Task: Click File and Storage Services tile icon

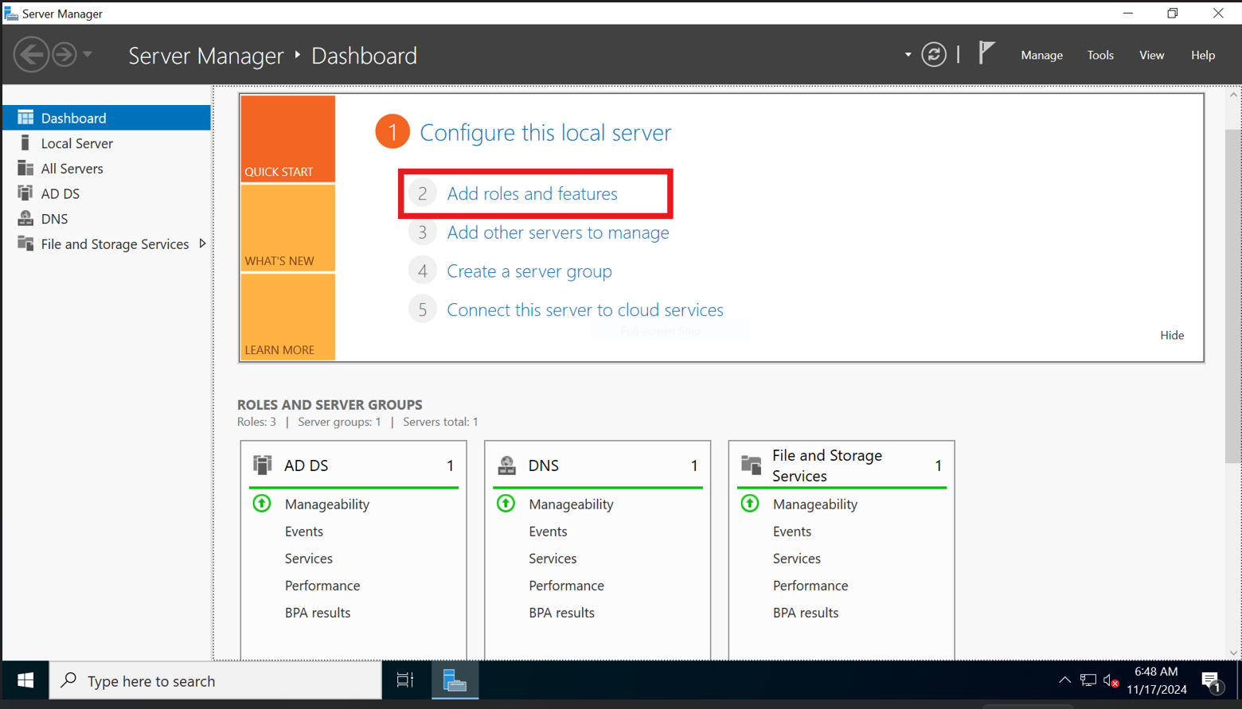Action: pos(751,465)
